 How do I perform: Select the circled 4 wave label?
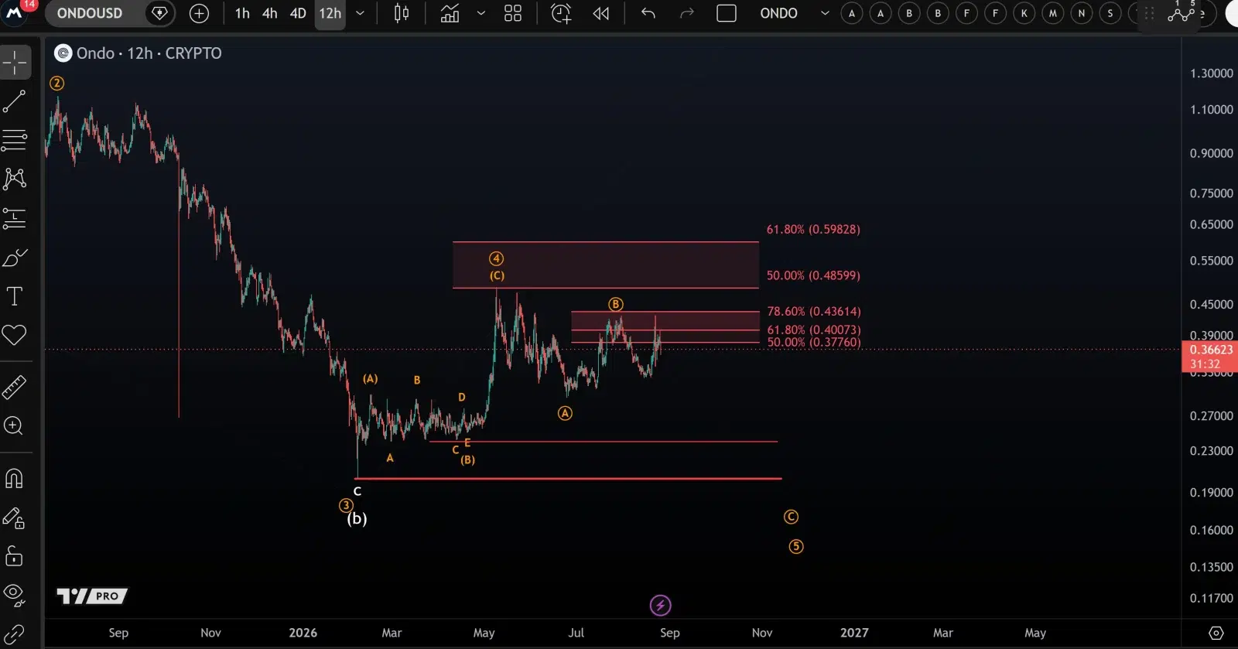coord(496,258)
